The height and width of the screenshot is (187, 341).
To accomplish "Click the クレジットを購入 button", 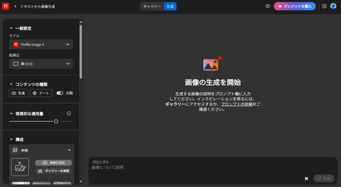I will pyautogui.click(x=295, y=6).
